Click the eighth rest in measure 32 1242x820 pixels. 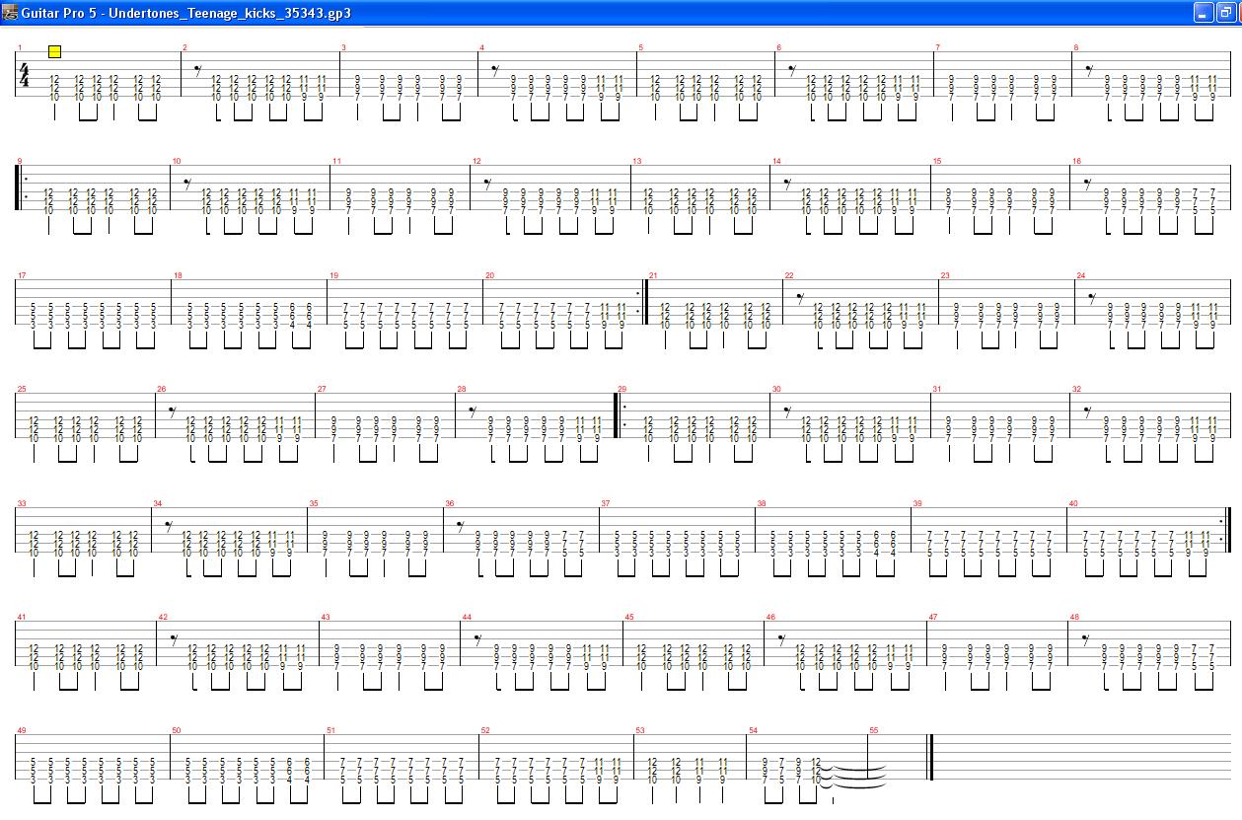click(x=1088, y=410)
